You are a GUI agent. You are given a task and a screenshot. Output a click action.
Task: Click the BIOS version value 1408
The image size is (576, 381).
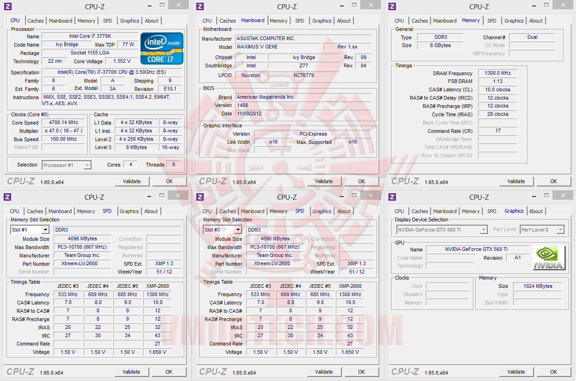pyautogui.click(x=303, y=105)
